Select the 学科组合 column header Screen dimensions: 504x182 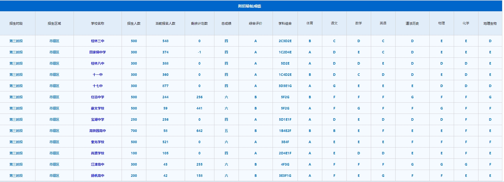click(x=285, y=24)
